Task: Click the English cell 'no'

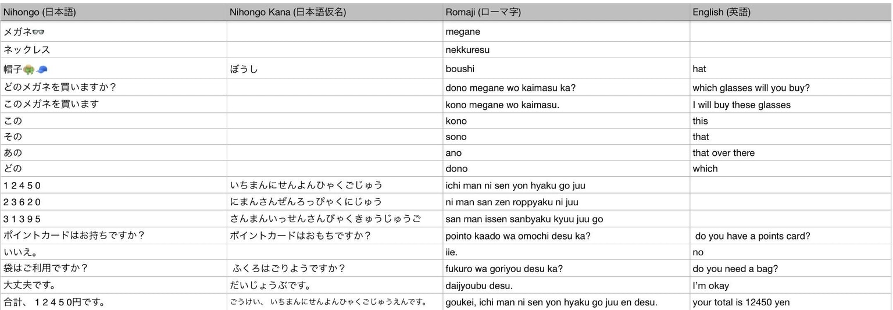Action: click(x=791, y=252)
